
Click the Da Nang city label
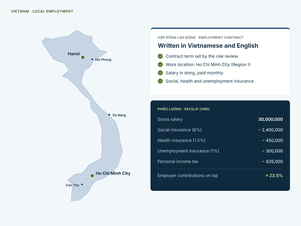[119, 115]
